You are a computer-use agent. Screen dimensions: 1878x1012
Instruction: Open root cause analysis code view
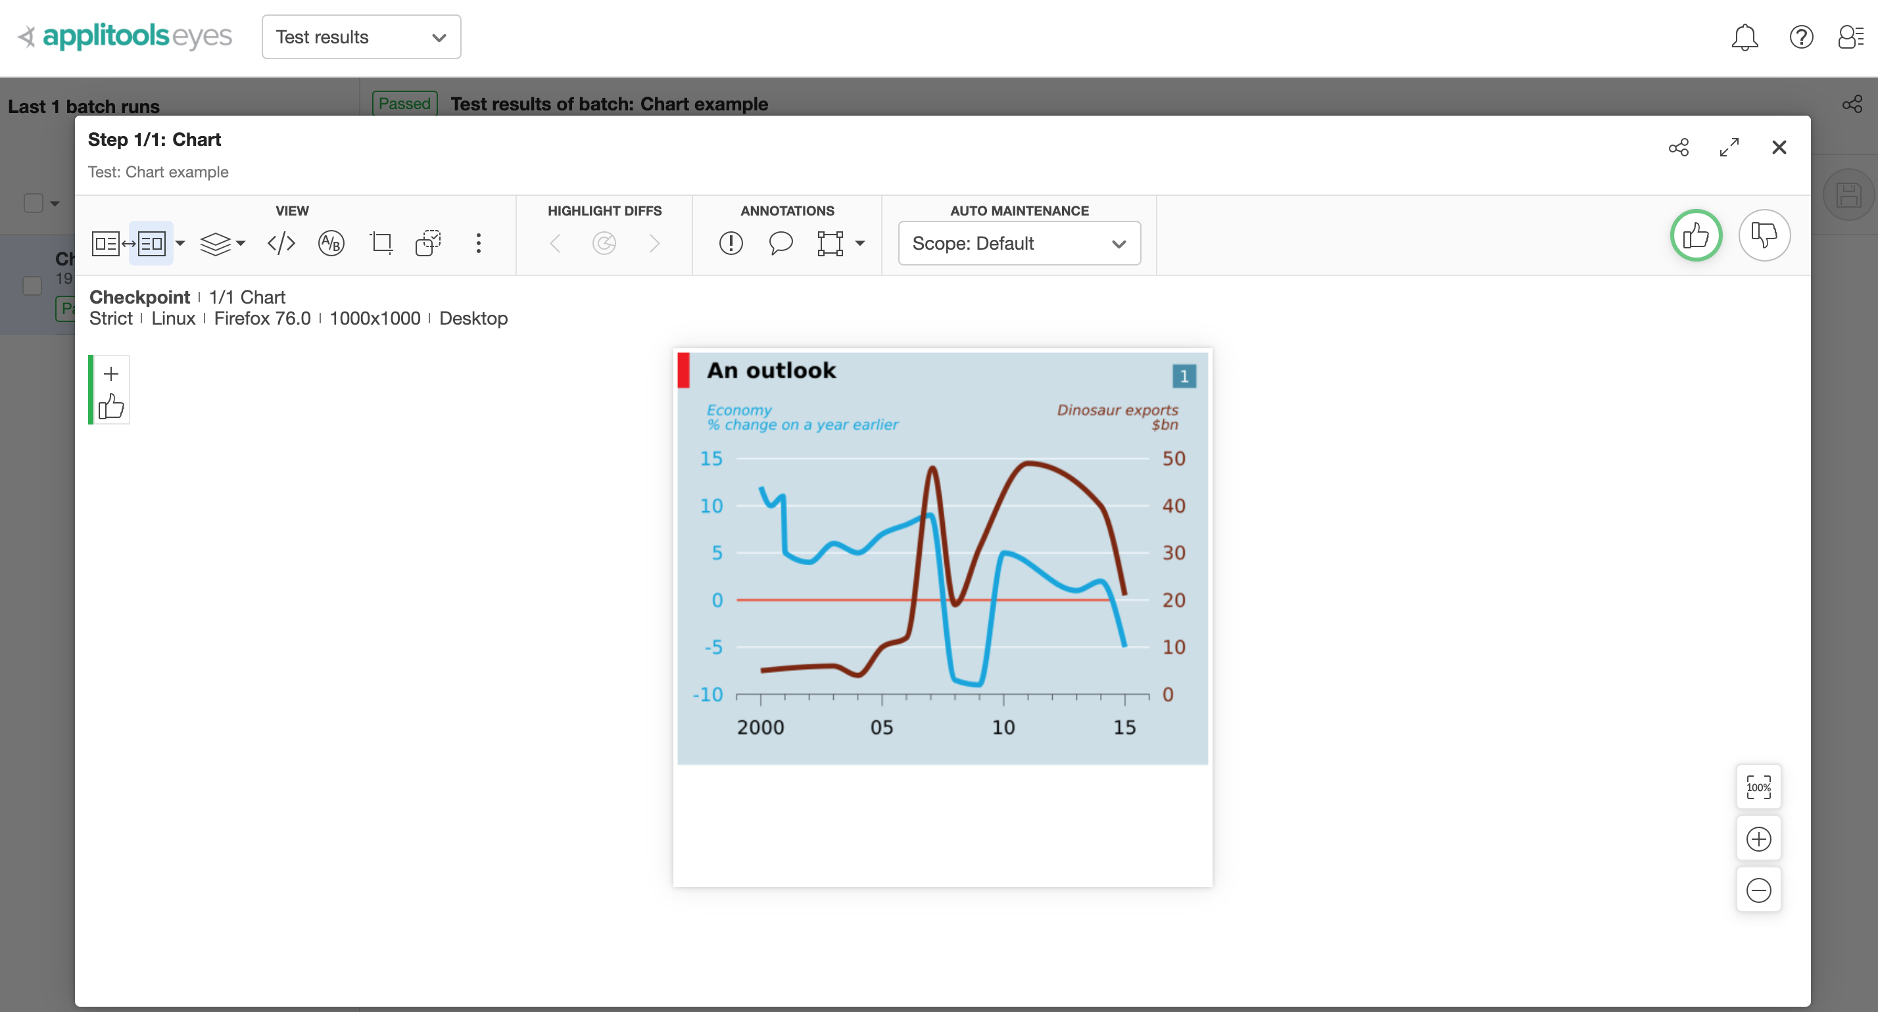tap(281, 243)
